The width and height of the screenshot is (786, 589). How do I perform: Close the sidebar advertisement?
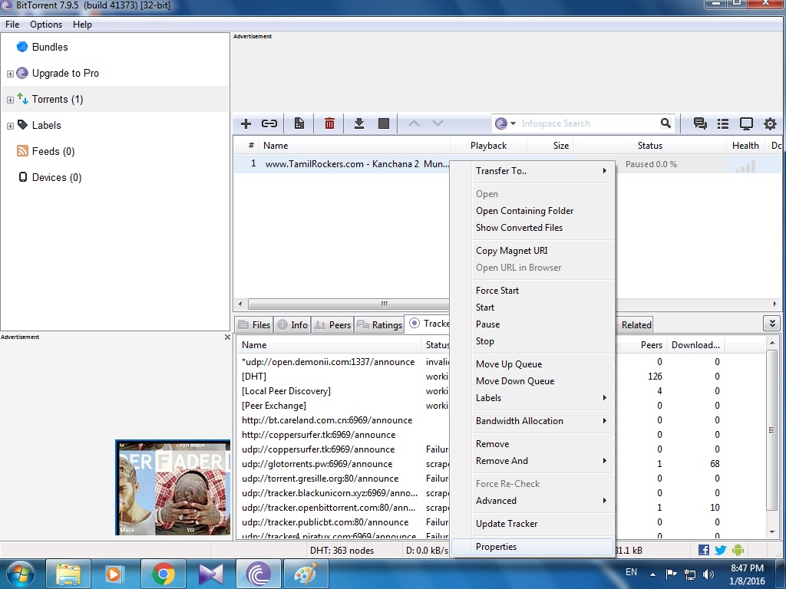[x=227, y=337]
